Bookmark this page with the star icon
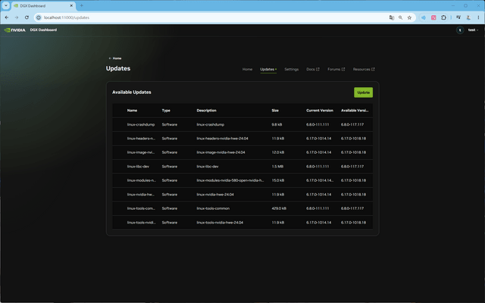 click(409, 17)
